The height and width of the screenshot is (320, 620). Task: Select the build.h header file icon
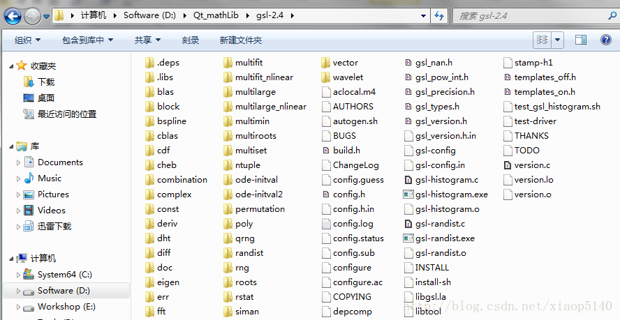click(x=326, y=150)
